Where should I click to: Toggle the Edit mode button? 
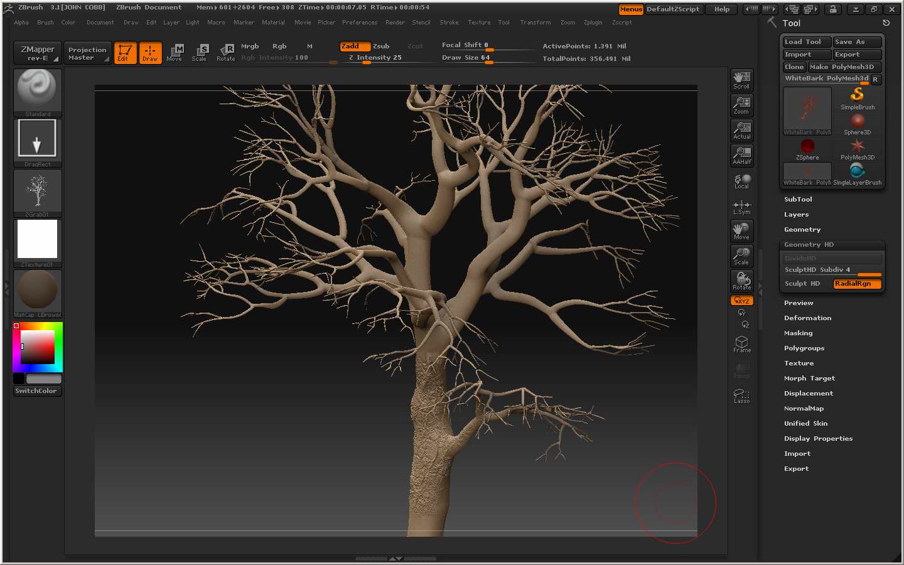click(x=125, y=53)
